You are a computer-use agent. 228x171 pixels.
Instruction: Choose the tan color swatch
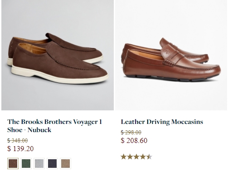click(x=65, y=163)
